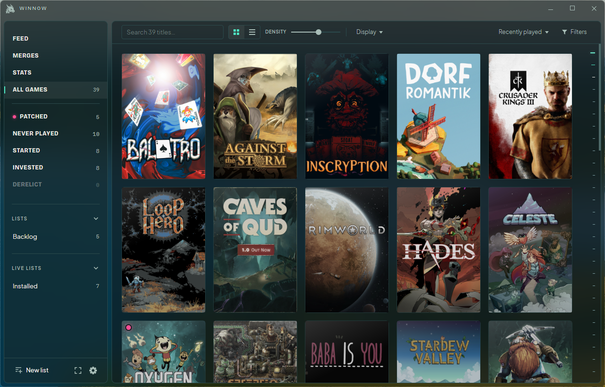
Task: Show Patched games
Action: [x=56, y=117]
